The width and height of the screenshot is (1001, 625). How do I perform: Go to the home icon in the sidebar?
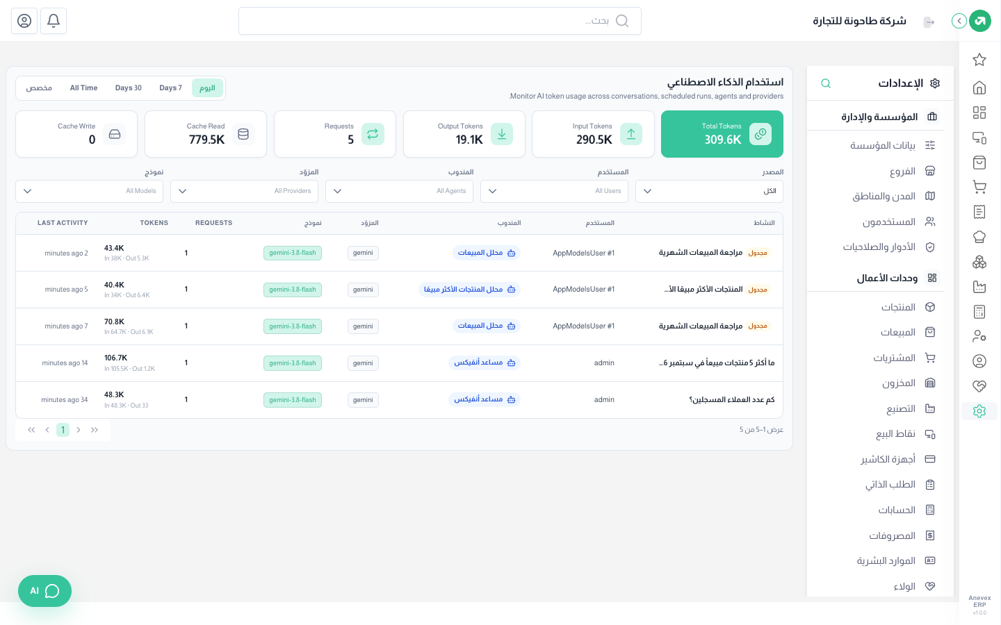pyautogui.click(x=979, y=87)
